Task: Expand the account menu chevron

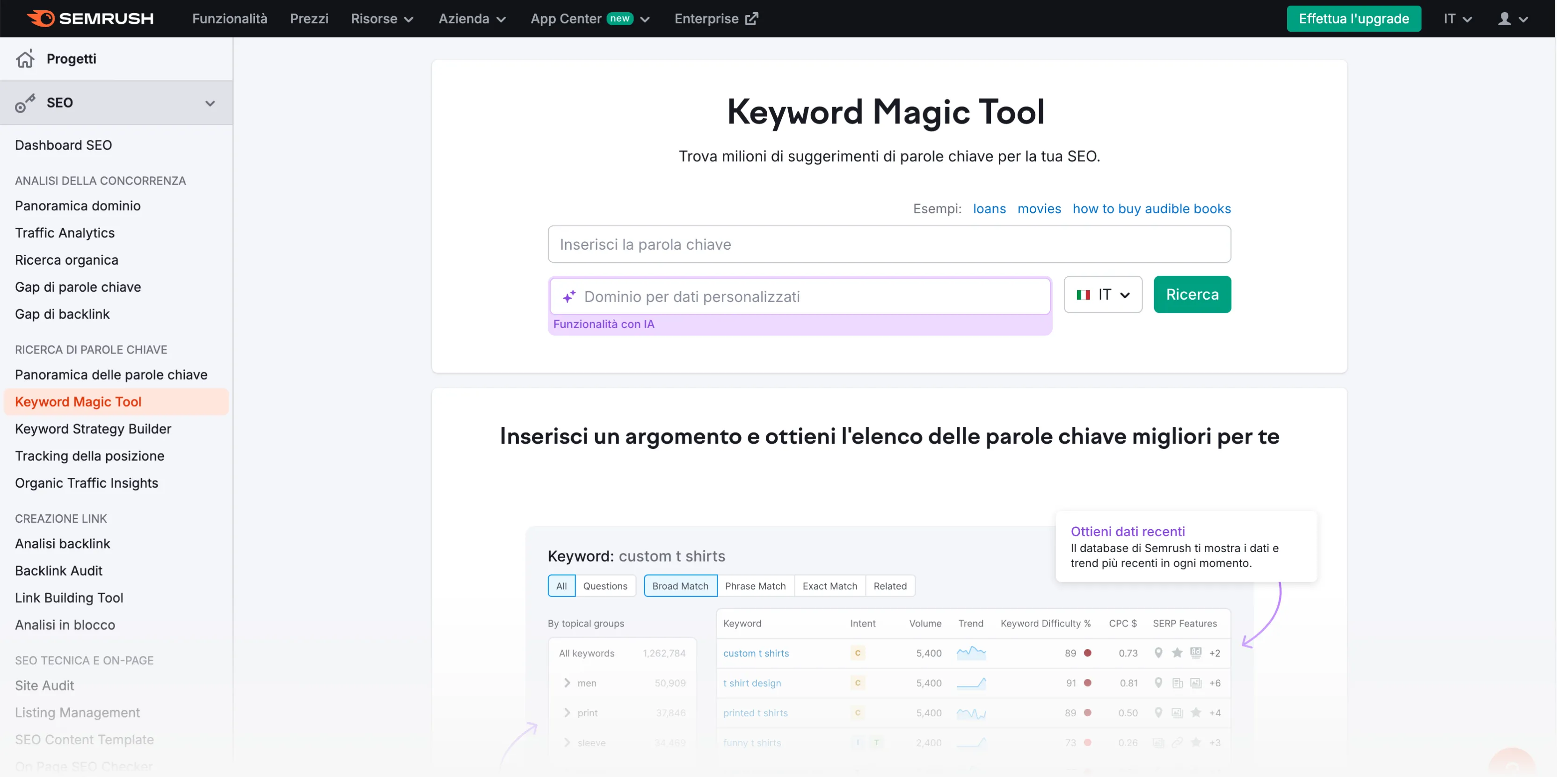Action: pos(1523,19)
